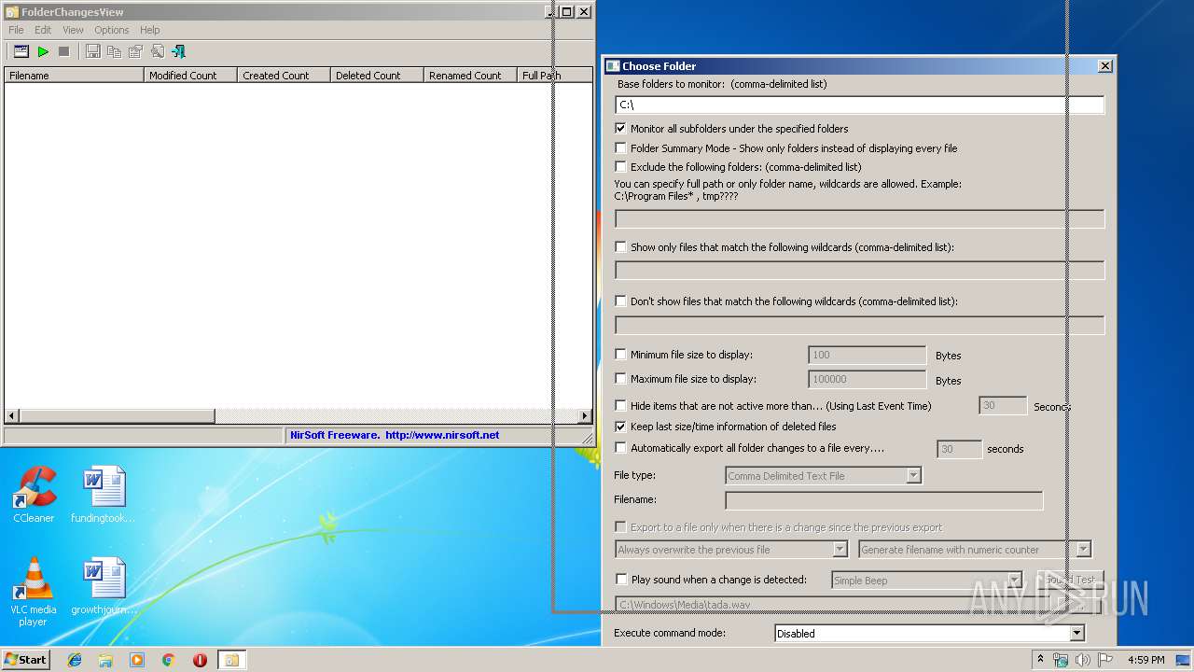1194x672 pixels.
Task: Check Play sound when change detected
Action: [620, 579]
